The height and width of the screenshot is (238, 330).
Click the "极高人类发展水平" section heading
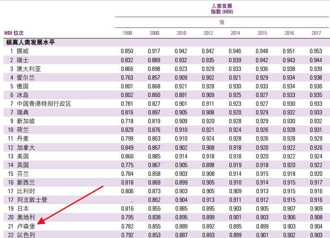[30, 42]
